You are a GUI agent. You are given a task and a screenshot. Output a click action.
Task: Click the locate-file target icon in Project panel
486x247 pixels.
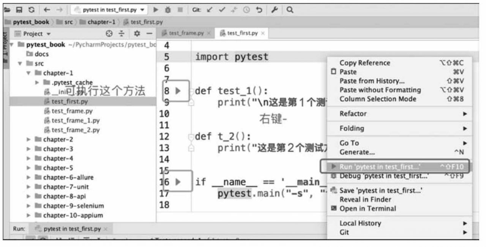pos(109,33)
